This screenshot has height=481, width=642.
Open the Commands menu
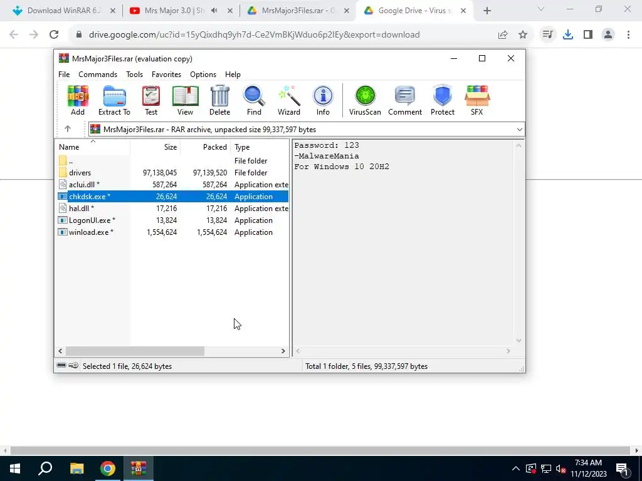pos(98,75)
